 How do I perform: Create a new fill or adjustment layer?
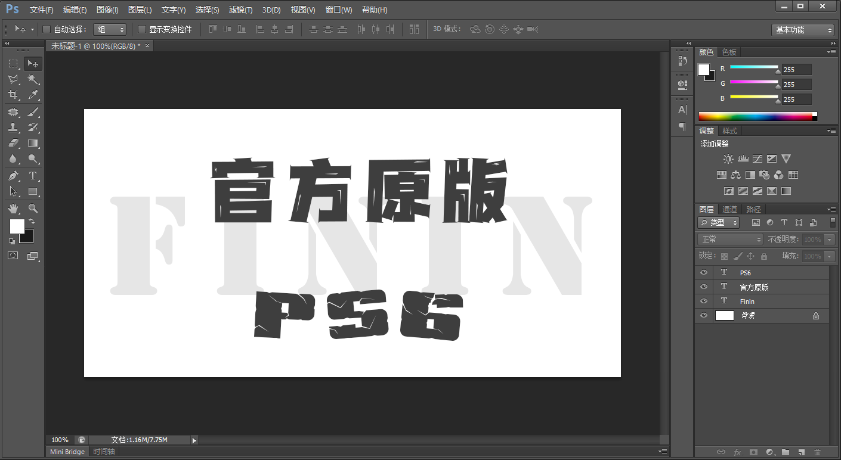(769, 452)
